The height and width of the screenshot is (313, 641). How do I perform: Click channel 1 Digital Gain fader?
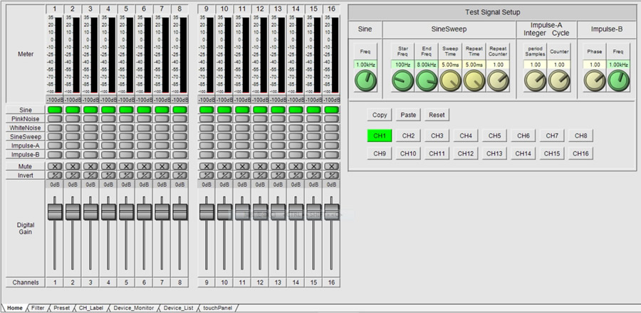point(55,212)
